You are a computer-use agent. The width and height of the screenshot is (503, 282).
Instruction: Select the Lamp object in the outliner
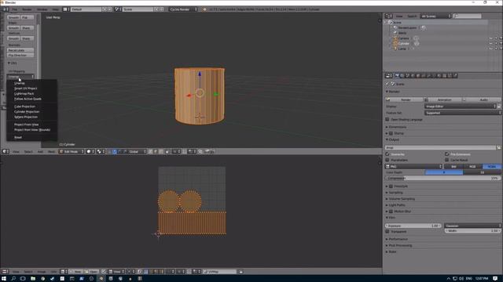(x=402, y=49)
